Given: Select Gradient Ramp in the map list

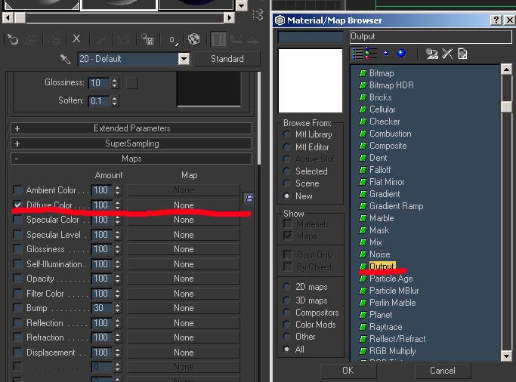Looking at the screenshot, I should (396, 206).
